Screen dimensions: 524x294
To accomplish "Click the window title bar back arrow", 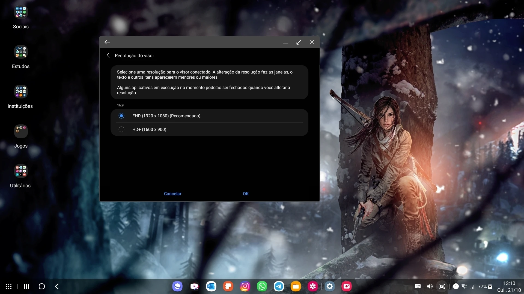I will pos(107,42).
